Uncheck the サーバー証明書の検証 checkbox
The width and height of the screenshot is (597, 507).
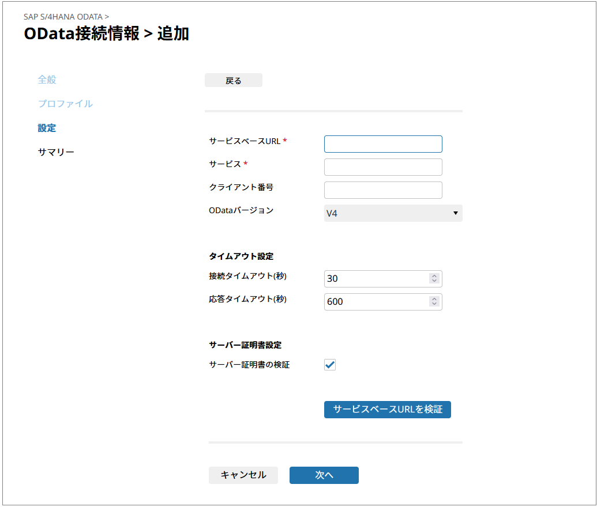330,365
